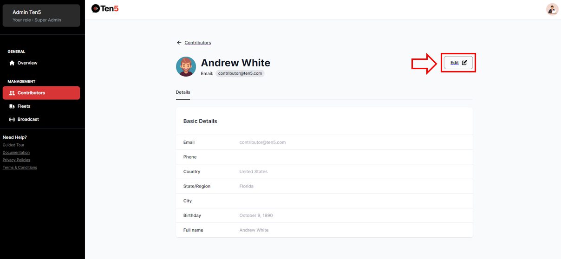Click the birthday value October 9, 1990
The image size is (561, 259).
point(256,216)
